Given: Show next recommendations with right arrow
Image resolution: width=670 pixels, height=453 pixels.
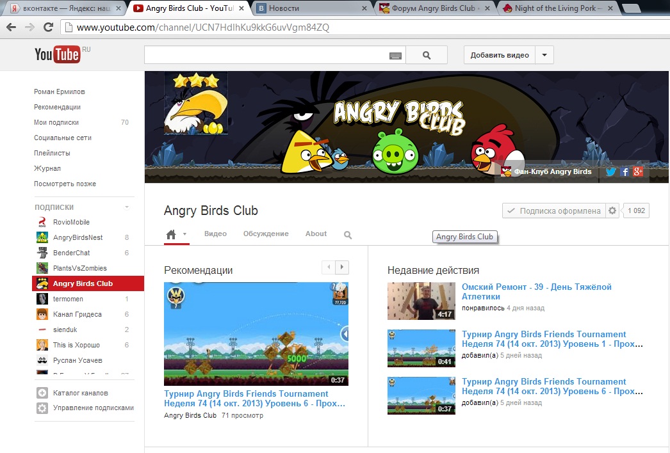Looking at the screenshot, I should (x=342, y=267).
